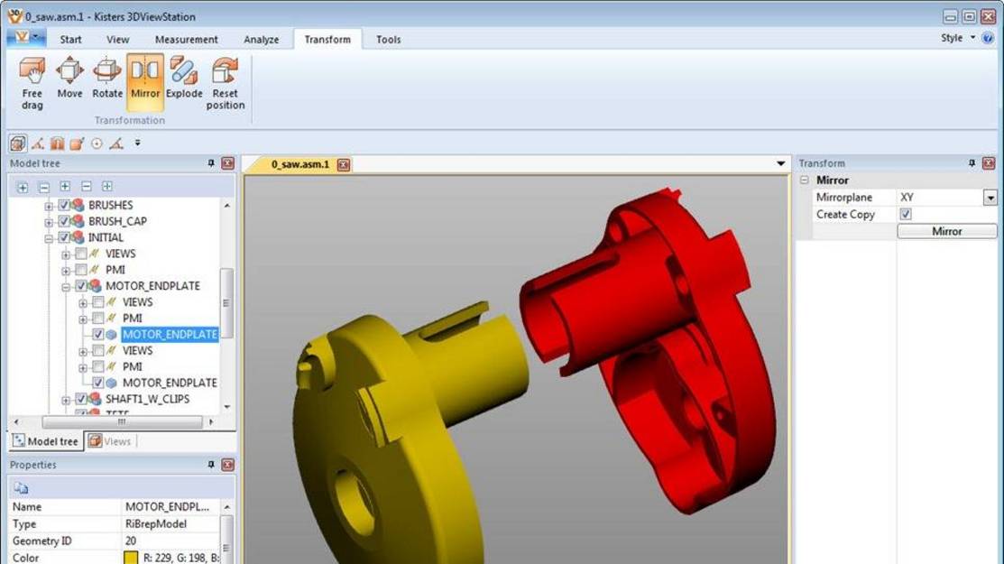
Task: Activate the Move transformation tool
Action: pyautogui.click(x=69, y=79)
